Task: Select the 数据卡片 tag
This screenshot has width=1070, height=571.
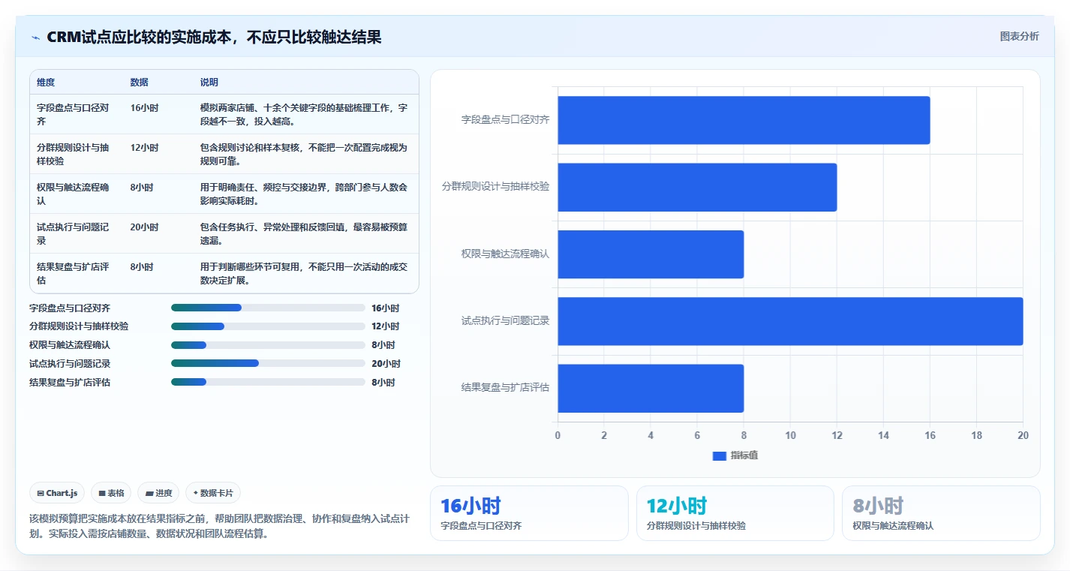Action: point(213,493)
